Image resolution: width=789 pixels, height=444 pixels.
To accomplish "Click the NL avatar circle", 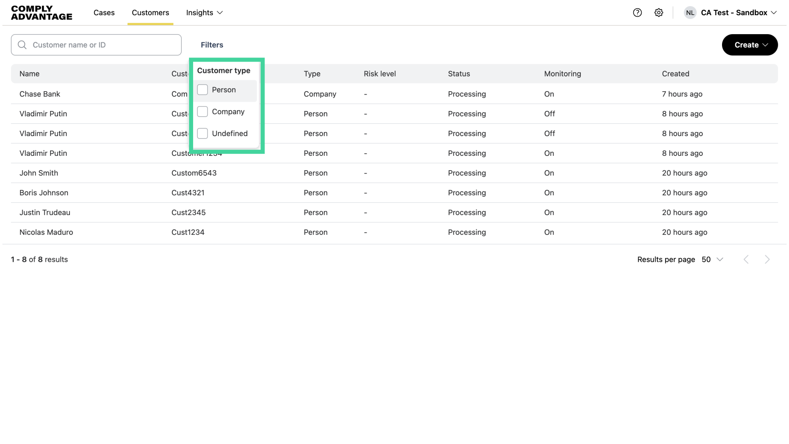I will (x=690, y=13).
